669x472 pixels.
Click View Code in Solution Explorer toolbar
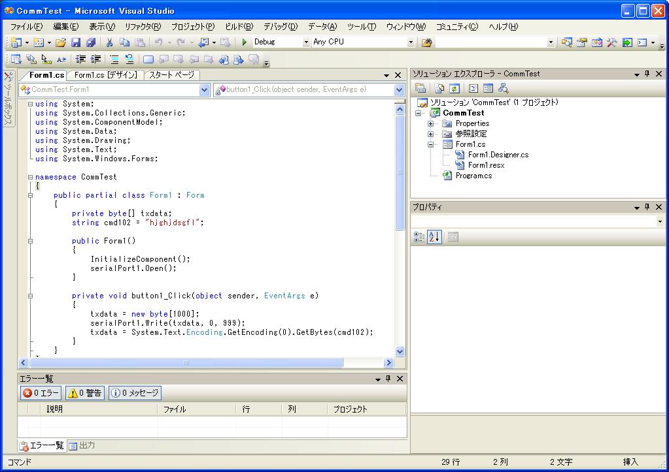[473, 88]
